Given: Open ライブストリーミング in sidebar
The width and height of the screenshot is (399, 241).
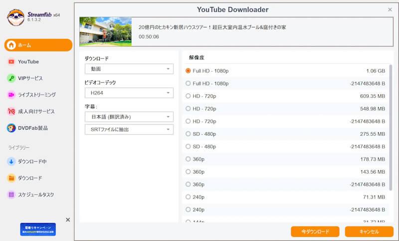Looking at the screenshot, I should [36, 95].
